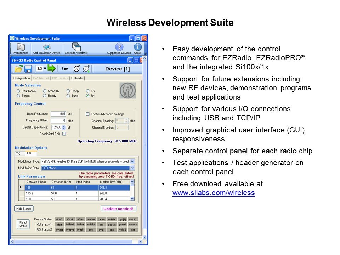Click the Base Frequency input field

coord(58,114)
